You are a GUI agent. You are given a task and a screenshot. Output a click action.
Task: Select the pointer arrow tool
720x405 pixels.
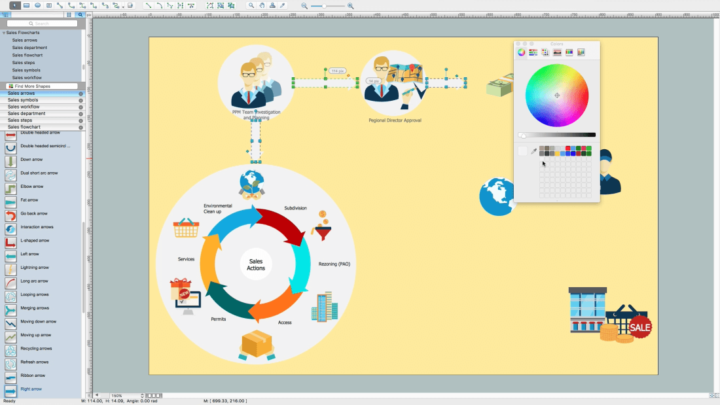[x=14, y=5]
